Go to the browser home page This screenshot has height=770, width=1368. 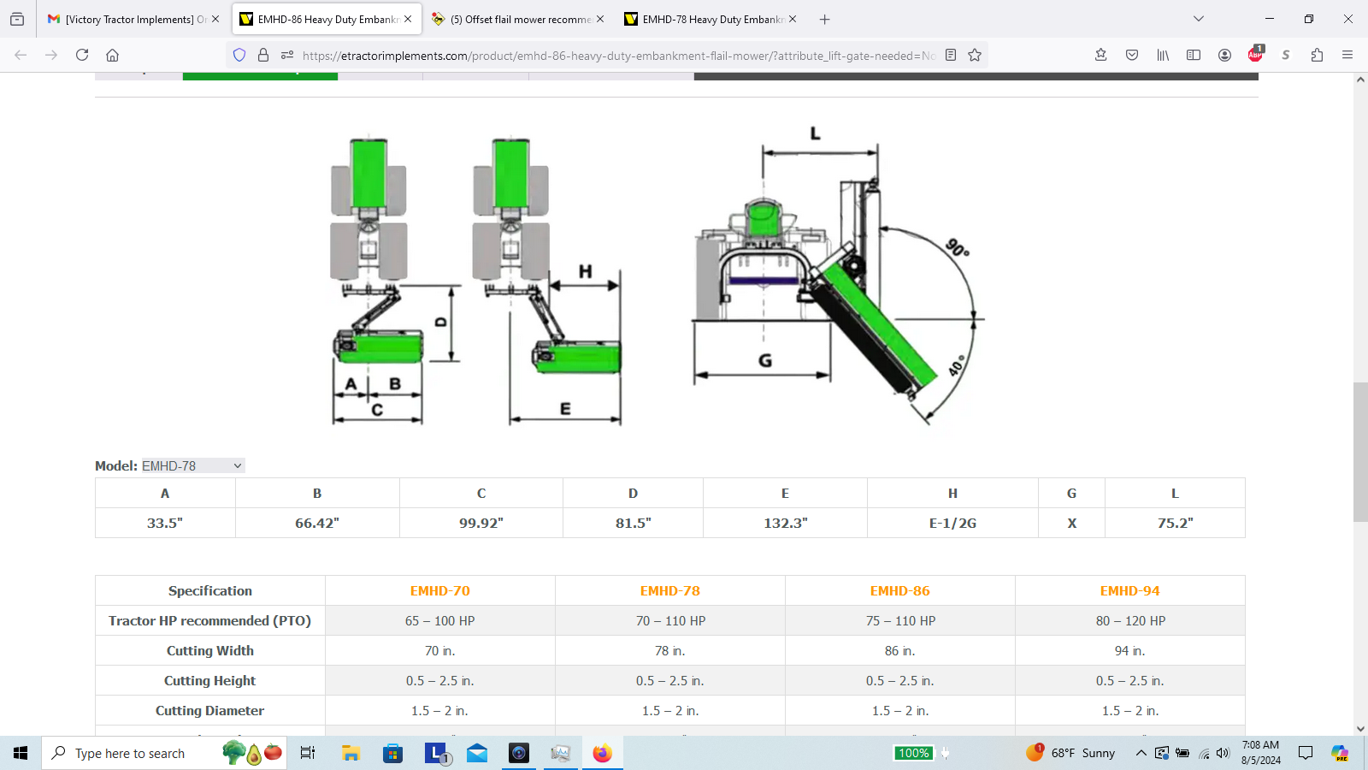tap(112, 55)
